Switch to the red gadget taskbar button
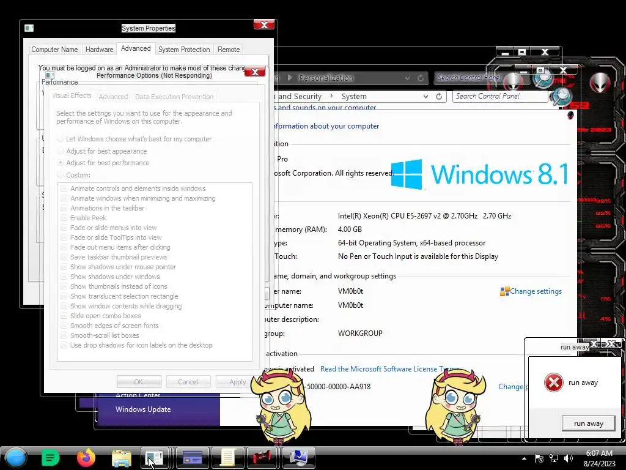The height and width of the screenshot is (470, 626). click(262, 458)
